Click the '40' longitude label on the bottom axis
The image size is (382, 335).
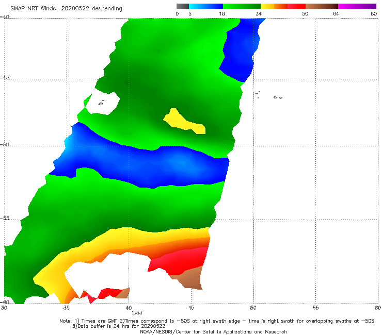129,308
